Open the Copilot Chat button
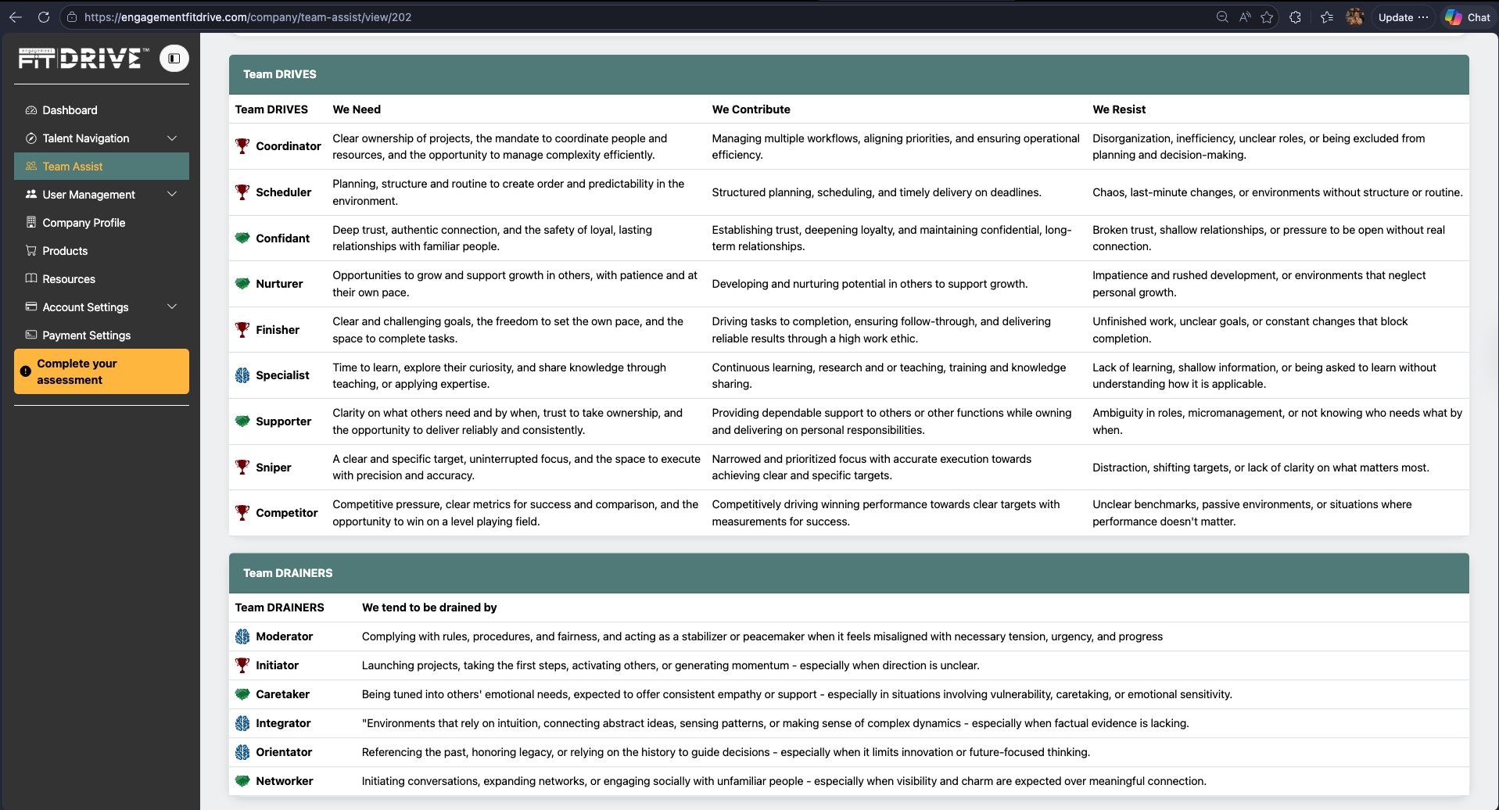The height and width of the screenshot is (810, 1499). pos(1468,17)
